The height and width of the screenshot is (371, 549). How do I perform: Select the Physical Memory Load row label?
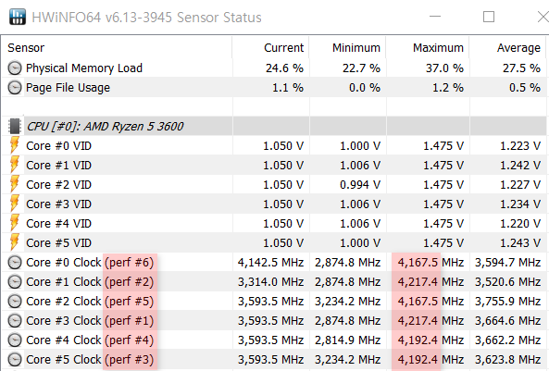point(84,68)
